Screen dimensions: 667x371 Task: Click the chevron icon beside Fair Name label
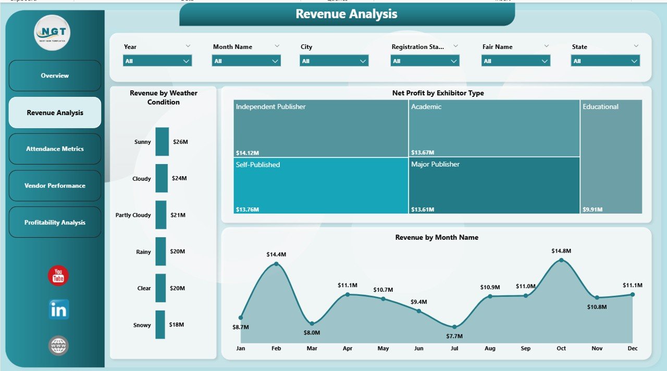(546, 46)
